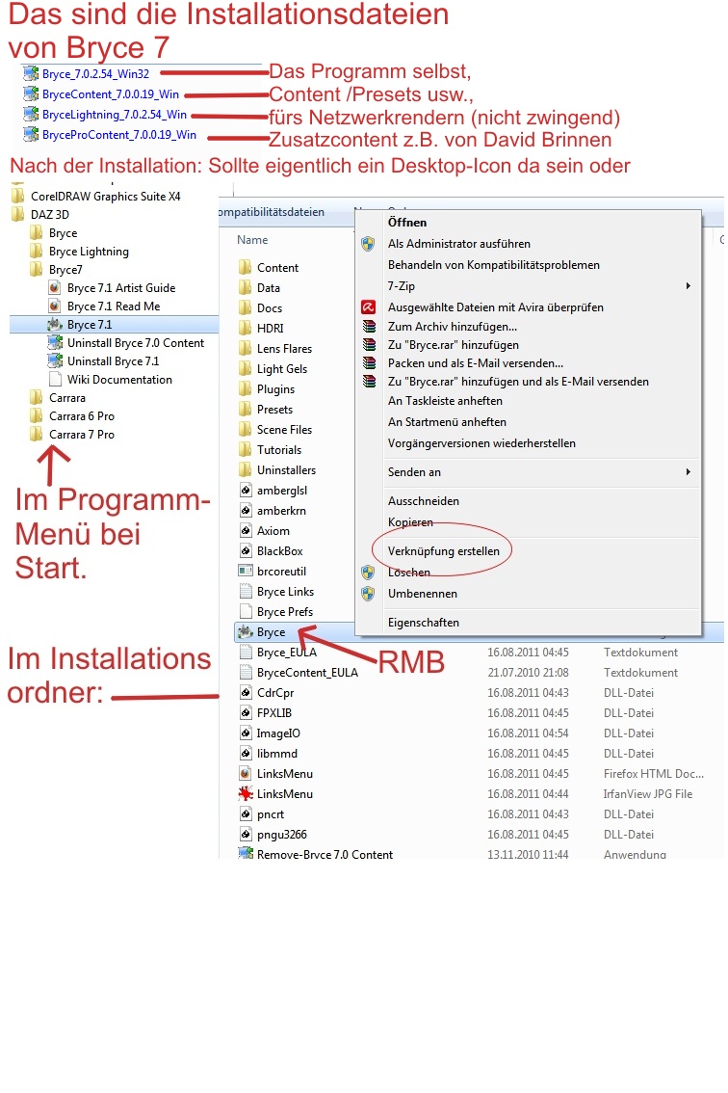Click the Name column header
Screen dimensions: 728x1093
point(252,239)
